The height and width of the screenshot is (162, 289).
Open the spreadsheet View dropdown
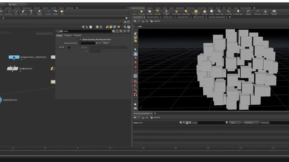tap(236, 123)
